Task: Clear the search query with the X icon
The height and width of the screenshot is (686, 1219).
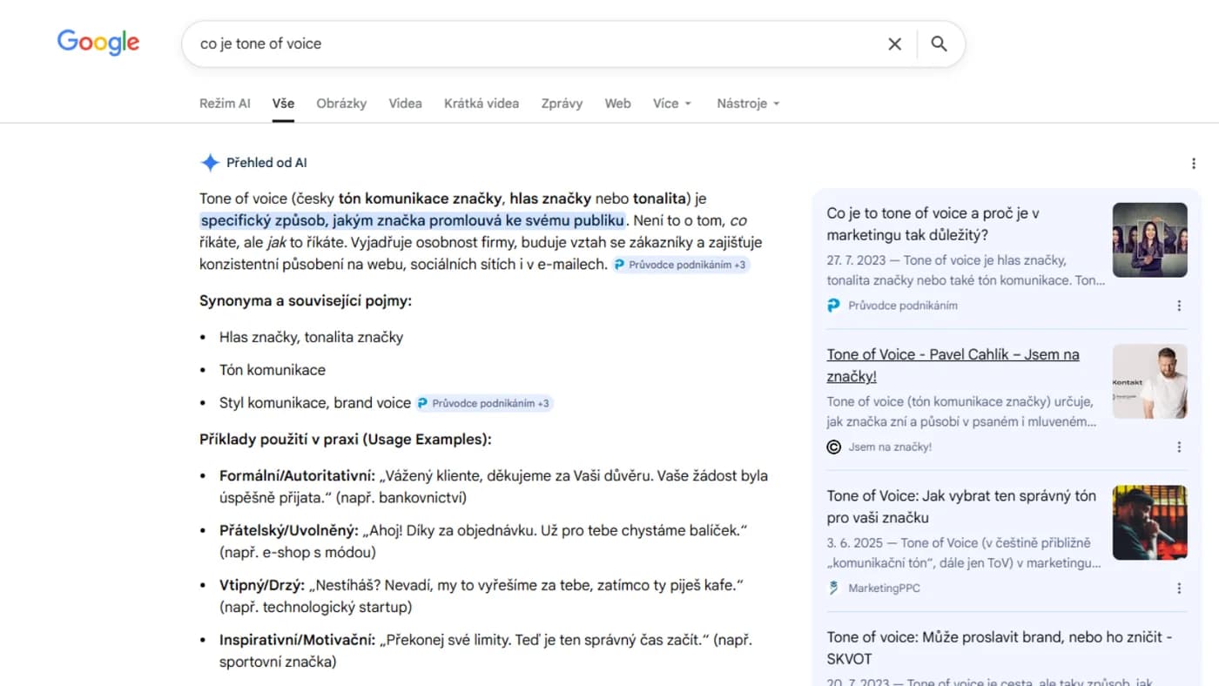Action: tap(894, 44)
